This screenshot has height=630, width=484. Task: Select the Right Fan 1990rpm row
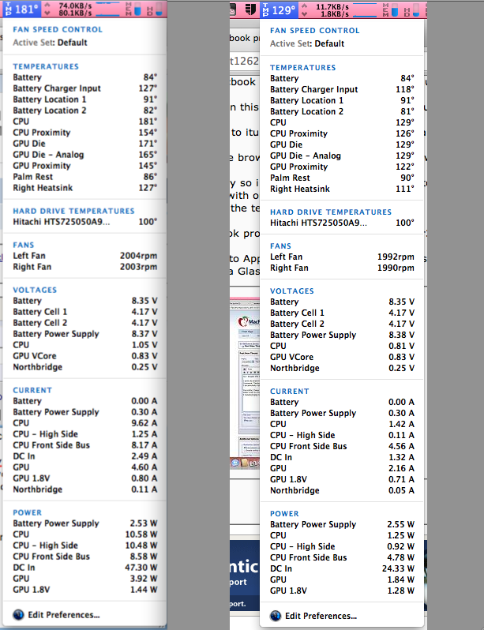(342, 268)
